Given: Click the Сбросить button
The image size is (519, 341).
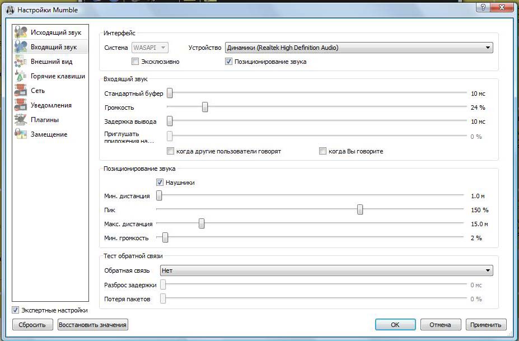Looking at the screenshot, I should click(32, 325).
